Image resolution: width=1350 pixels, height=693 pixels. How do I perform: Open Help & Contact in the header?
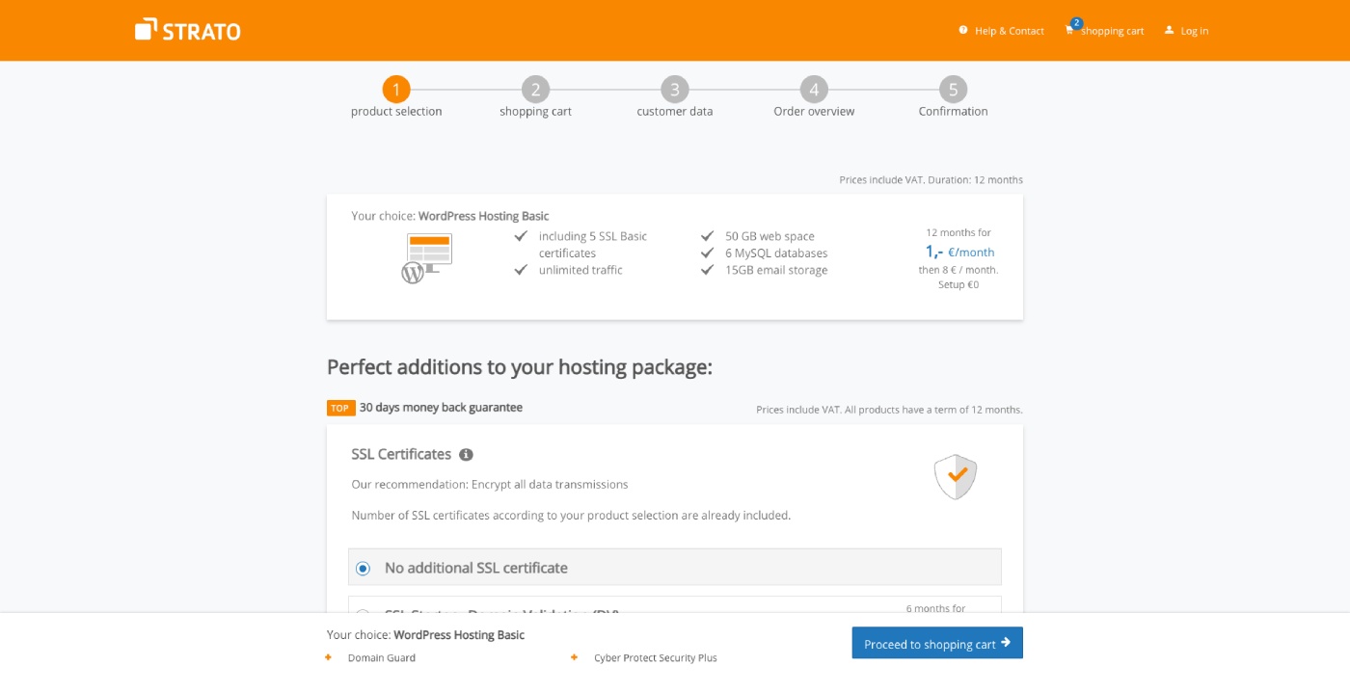tap(1009, 30)
